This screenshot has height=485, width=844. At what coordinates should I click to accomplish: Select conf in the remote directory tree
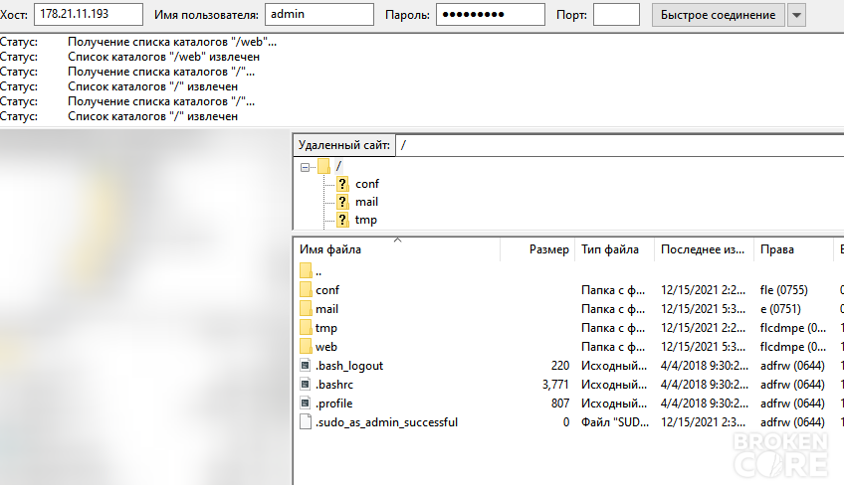click(x=367, y=184)
